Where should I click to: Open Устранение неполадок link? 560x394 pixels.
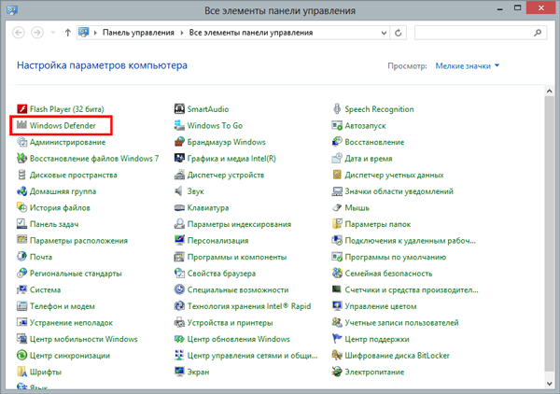pos(71,322)
